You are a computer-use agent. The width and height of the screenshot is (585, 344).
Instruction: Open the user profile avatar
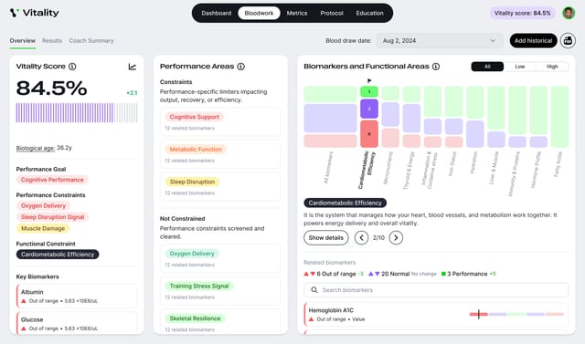[569, 13]
